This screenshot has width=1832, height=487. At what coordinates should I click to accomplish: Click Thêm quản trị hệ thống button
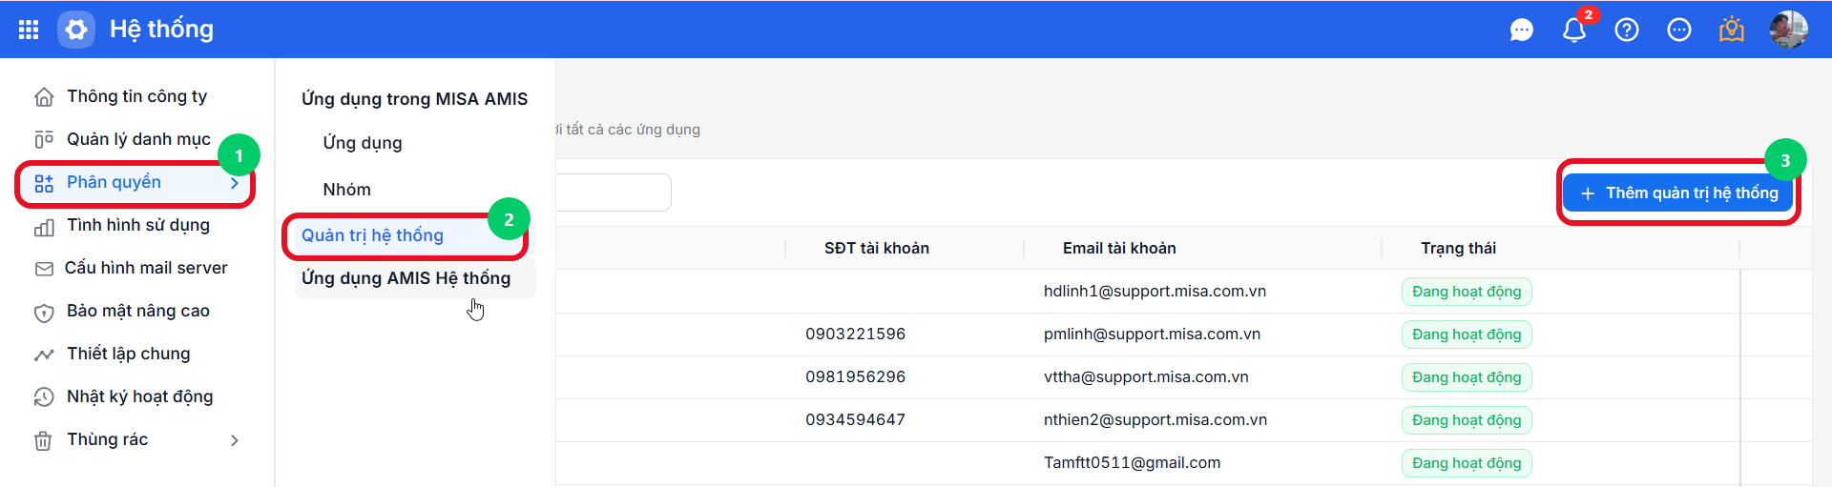click(1678, 193)
